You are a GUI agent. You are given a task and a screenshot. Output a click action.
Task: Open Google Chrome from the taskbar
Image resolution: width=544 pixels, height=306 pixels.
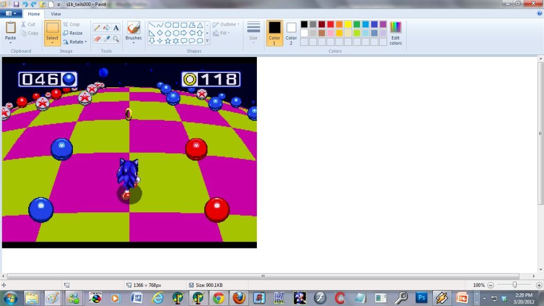219,298
